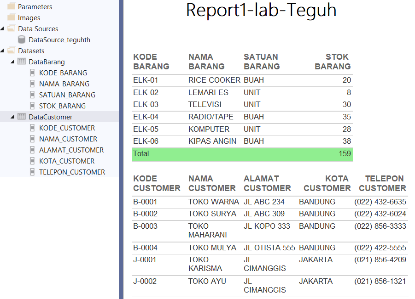Viewport: 415px width, 299px height.
Task: Select the Parameters tree label
Action: (35, 6)
